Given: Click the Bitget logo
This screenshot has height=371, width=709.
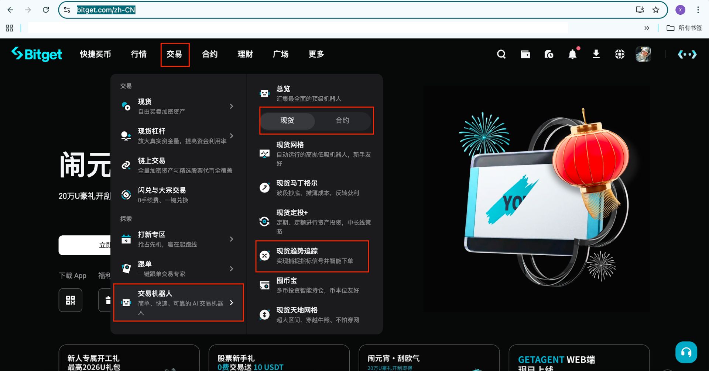Looking at the screenshot, I should [x=37, y=54].
